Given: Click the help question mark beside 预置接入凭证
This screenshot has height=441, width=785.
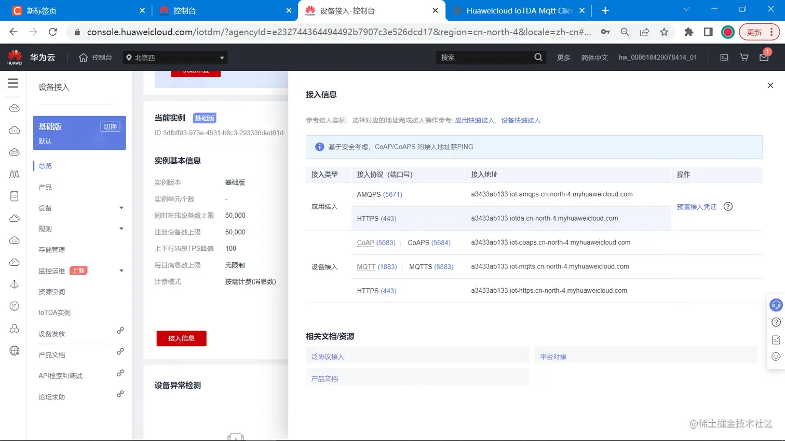Looking at the screenshot, I should pyautogui.click(x=728, y=206).
